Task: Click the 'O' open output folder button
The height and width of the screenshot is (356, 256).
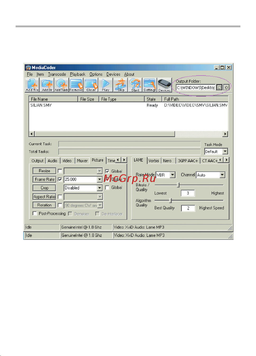Action: 226,88
